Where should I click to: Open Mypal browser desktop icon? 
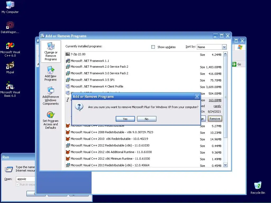pos(10,68)
